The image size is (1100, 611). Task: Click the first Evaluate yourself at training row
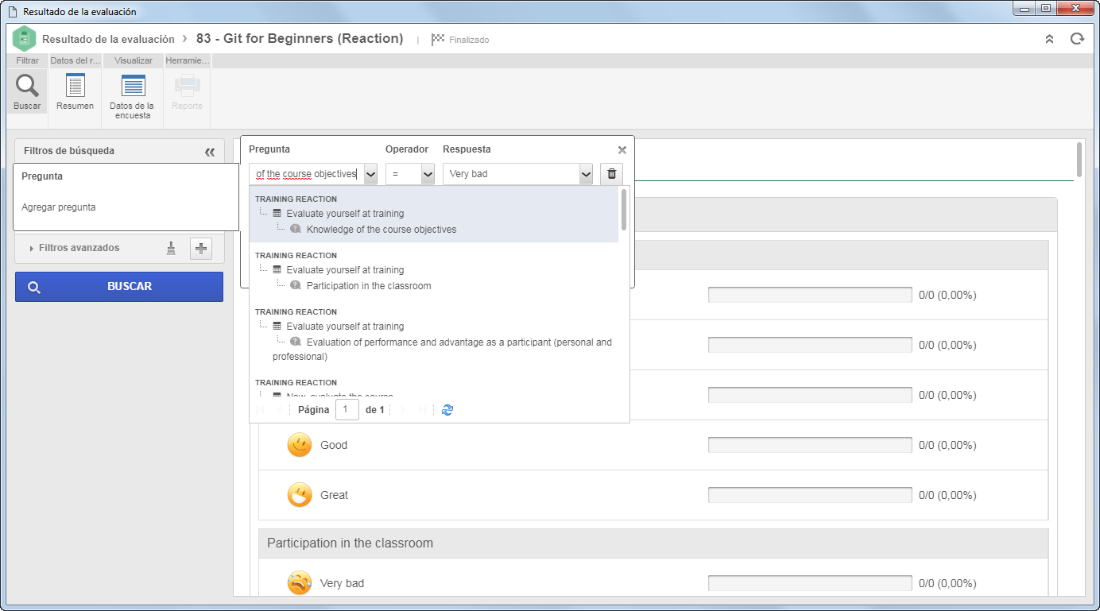345,214
